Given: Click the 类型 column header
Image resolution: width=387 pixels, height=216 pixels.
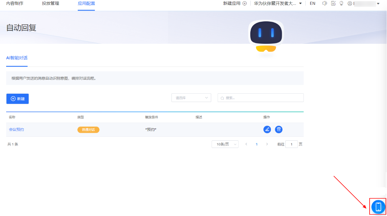Looking at the screenshot, I should (x=80, y=117).
